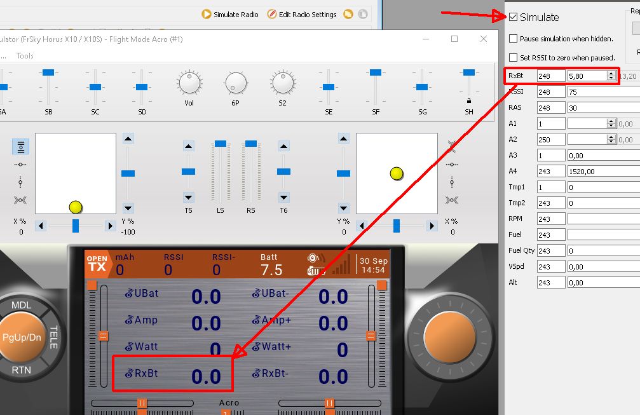Click the Alt value field
The width and height of the screenshot is (640, 415).
(604, 282)
